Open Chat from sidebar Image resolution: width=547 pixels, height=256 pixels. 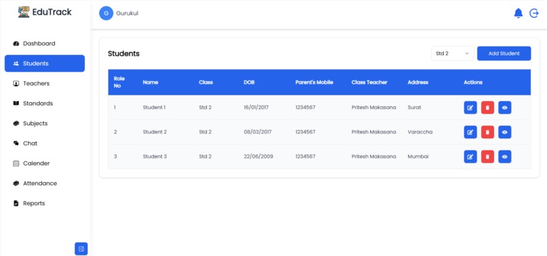click(x=45, y=143)
